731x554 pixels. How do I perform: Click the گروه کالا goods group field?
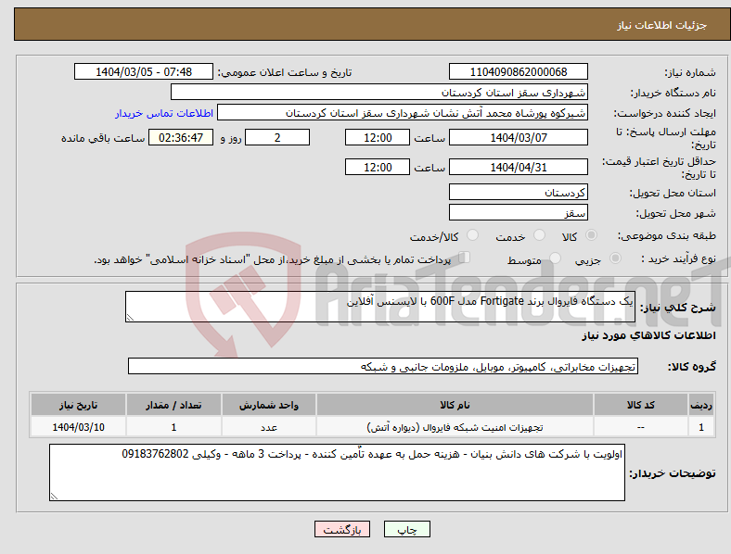(383, 366)
